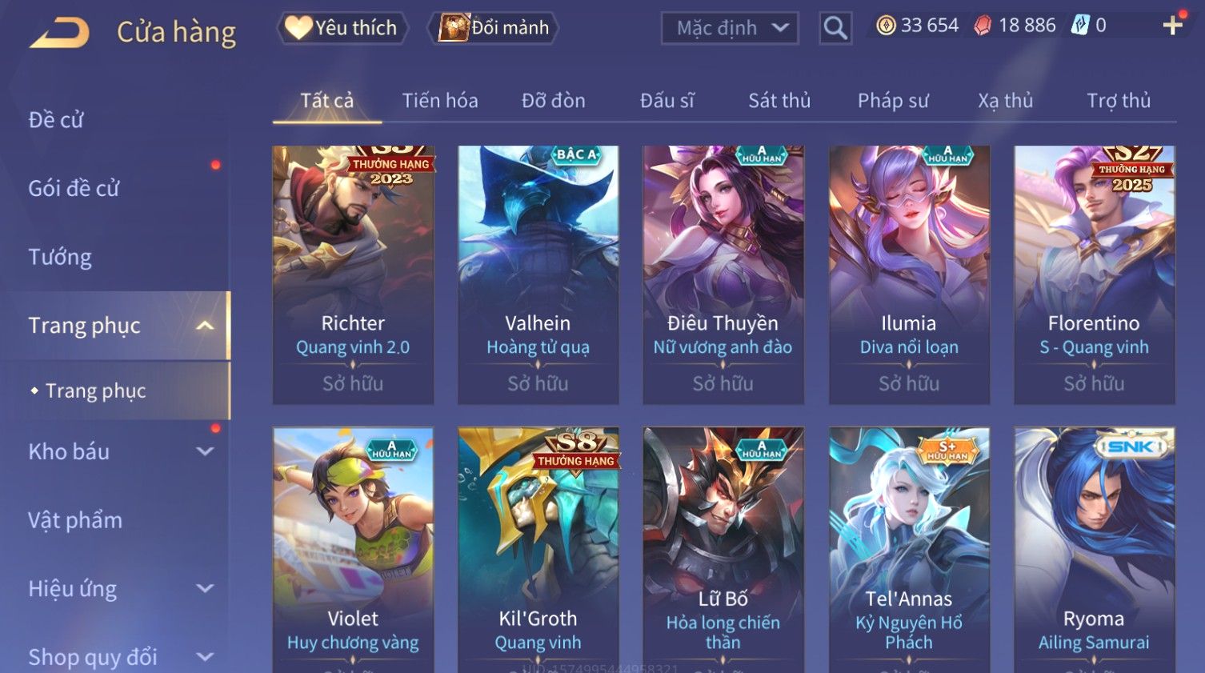Switch to the Pháp sư tab
Image resolution: width=1205 pixels, height=673 pixels.
[x=893, y=101]
